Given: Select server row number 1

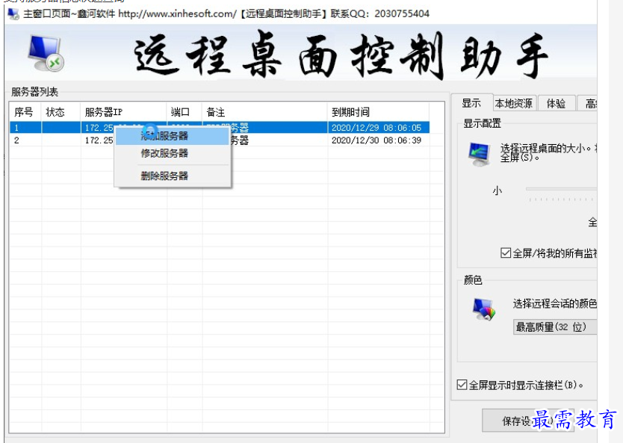Looking at the screenshot, I should point(220,128).
